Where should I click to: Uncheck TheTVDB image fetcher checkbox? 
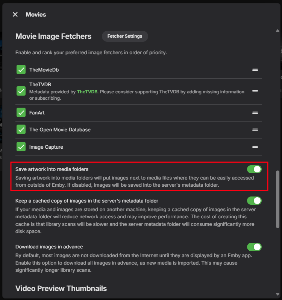point(21,91)
